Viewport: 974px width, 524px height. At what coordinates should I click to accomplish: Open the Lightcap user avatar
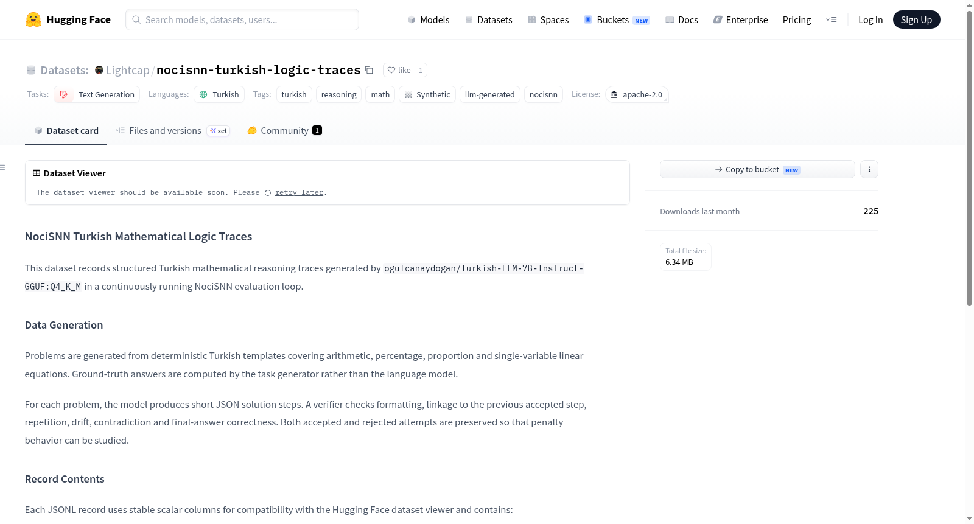(99, 70)
